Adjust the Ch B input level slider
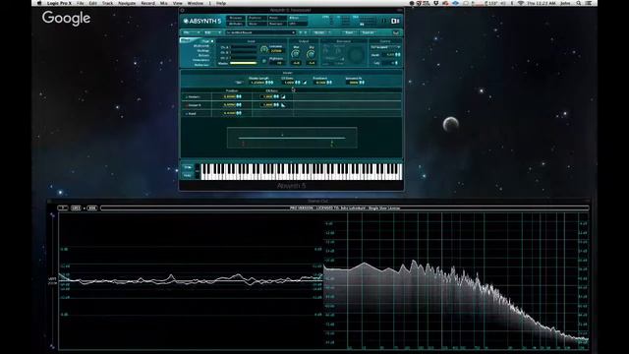629x354 pixels. pos(244,52)
